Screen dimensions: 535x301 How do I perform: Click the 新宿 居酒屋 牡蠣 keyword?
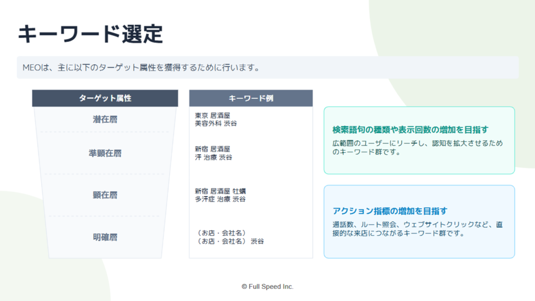click(x=220, y=191)
